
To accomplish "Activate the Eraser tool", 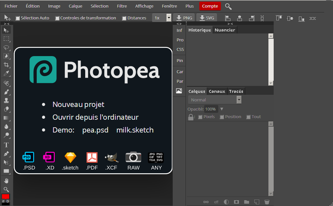I will tap(6, 109).
